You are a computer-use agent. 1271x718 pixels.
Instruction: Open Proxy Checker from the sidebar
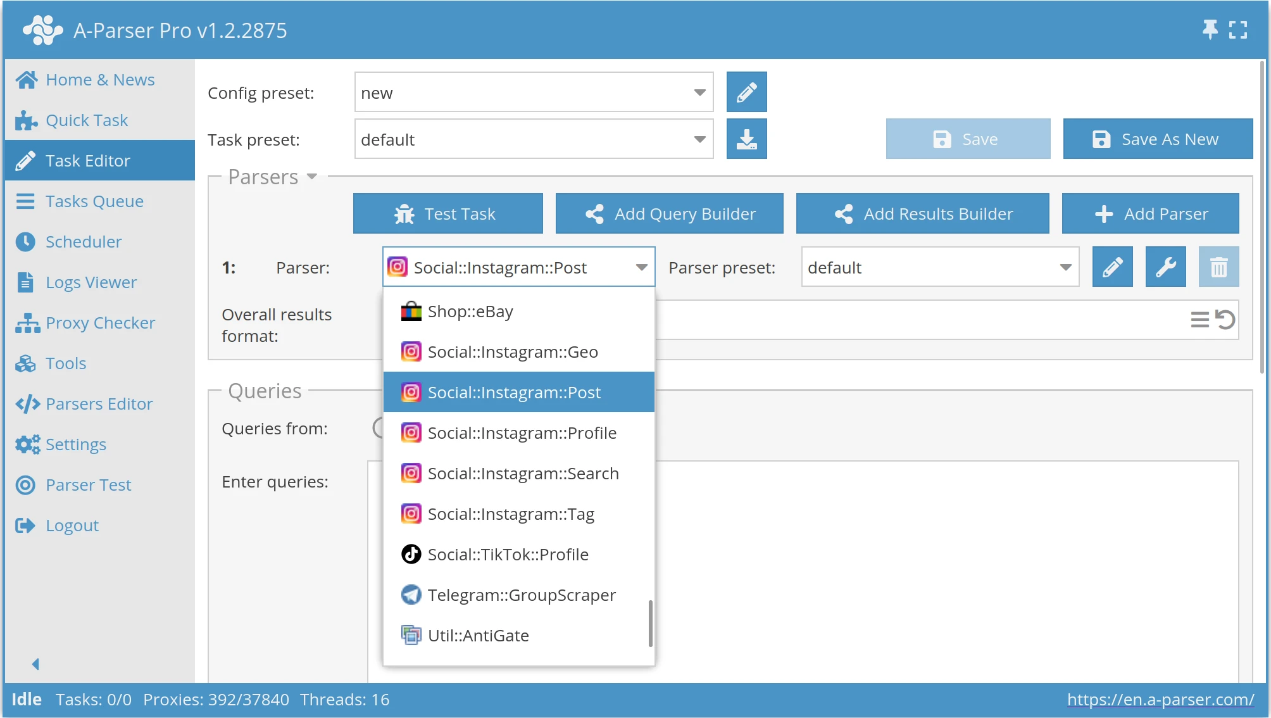(x=99, y=322)
